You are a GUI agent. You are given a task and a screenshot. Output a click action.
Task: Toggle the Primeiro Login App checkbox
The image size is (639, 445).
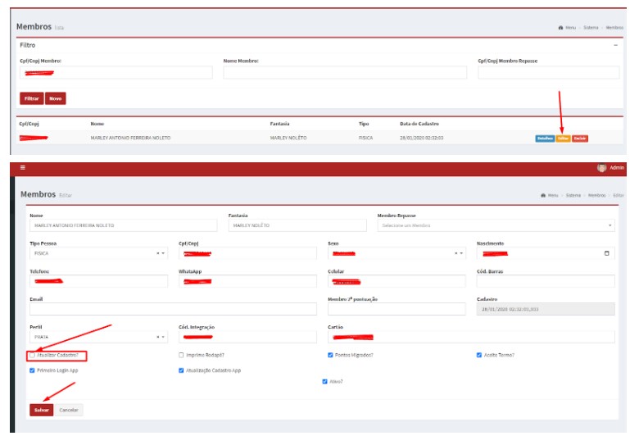tap(33, 370)
